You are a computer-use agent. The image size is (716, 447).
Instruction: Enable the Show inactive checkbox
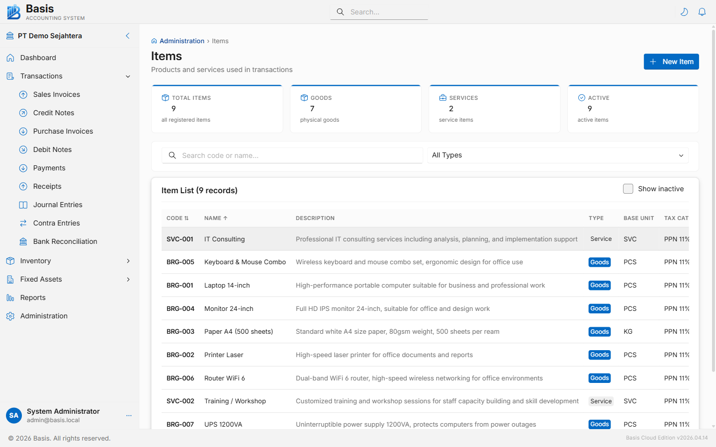click(x=628, y=189)
